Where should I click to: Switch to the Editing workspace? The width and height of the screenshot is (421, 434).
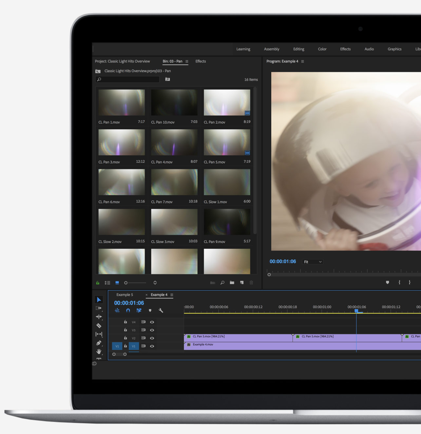[298, 49]
